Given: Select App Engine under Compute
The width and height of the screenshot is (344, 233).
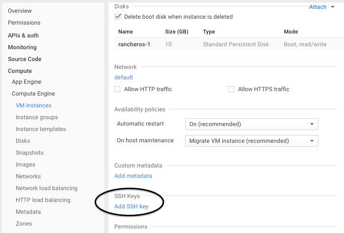Looking at the screenshot, I should [27, 82].
